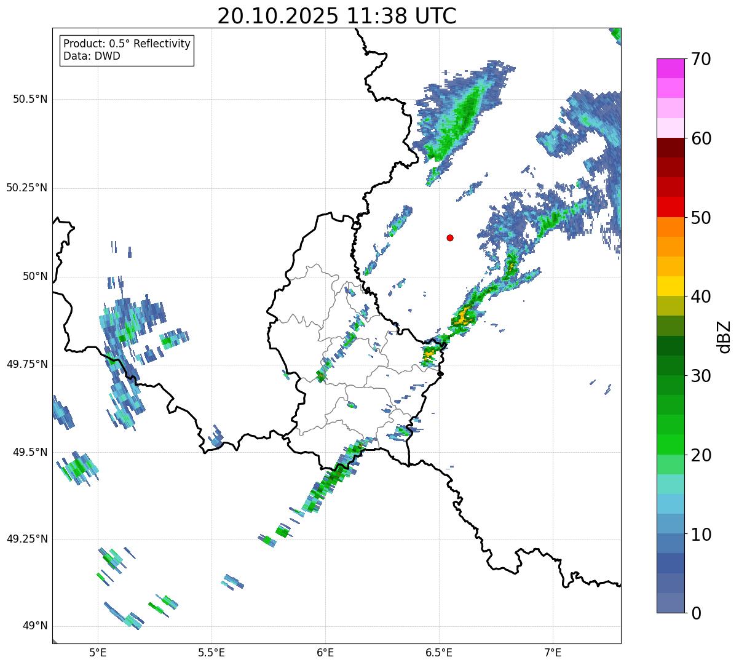Click the 10 colorbar tick label
The width and height of the screenshot is (739, 665).
[x=701, y=534]
